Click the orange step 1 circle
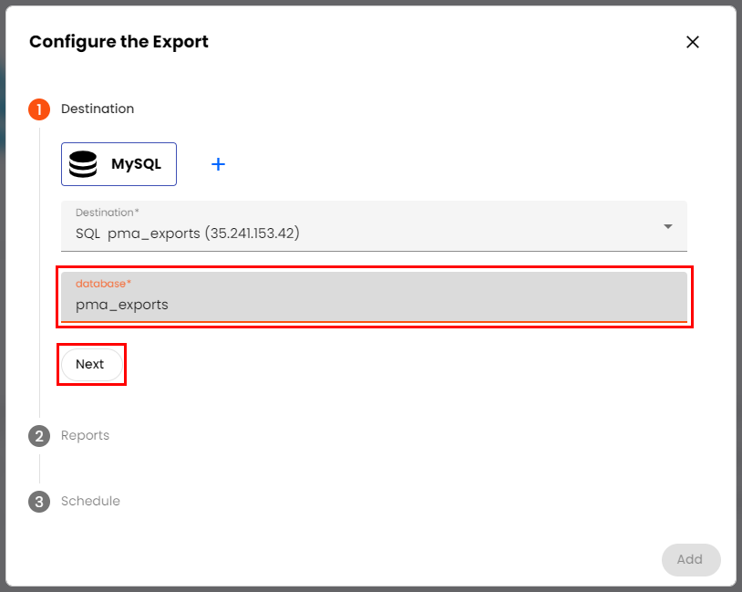Viewport: 742px width, 592px height. pos(39,109)
